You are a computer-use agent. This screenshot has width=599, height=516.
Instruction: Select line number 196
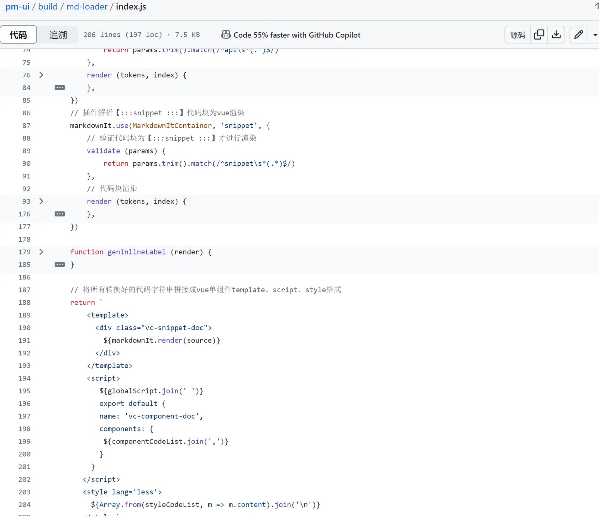point(24,403)
